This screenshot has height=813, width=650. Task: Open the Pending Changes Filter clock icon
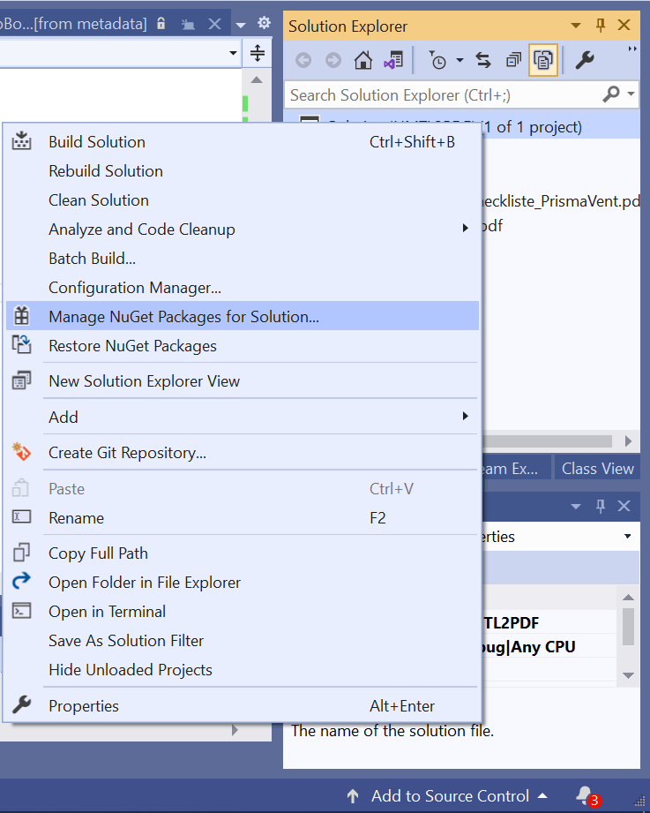[437, 61]
